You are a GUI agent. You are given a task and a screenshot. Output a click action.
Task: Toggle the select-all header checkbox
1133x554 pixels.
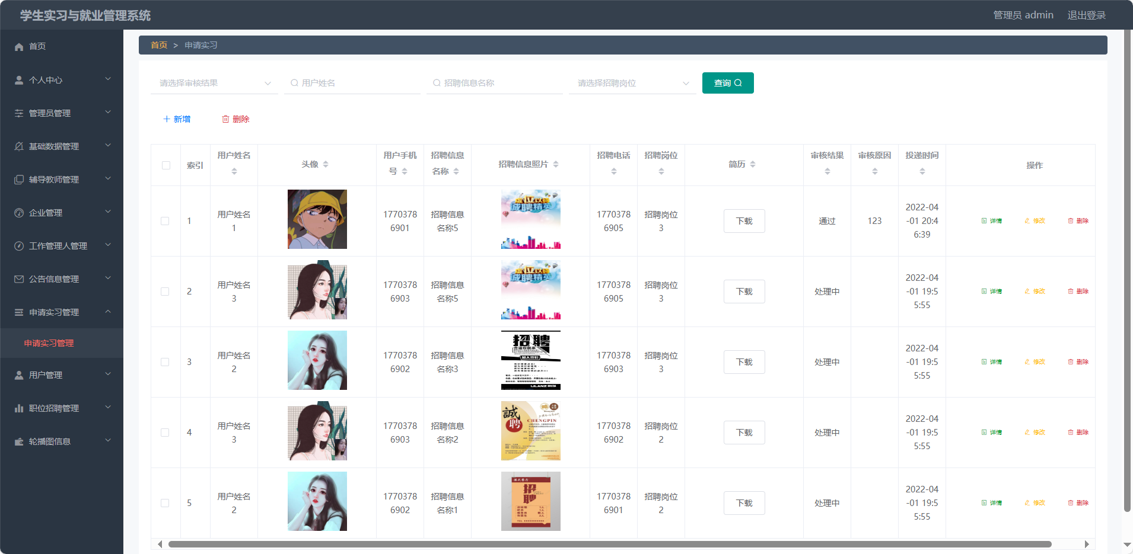tap(166, 165)
